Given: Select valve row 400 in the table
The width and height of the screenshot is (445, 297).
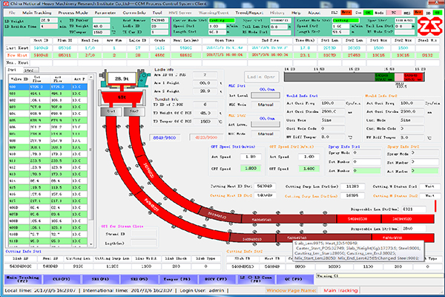Looking at the screenshot, I should [47, 87].
